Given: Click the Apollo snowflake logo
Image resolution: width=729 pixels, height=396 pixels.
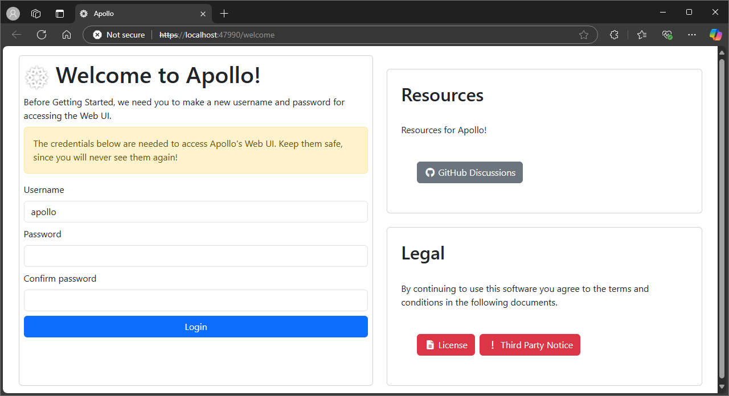Looking at the screenshot, I should coord(36,77).
